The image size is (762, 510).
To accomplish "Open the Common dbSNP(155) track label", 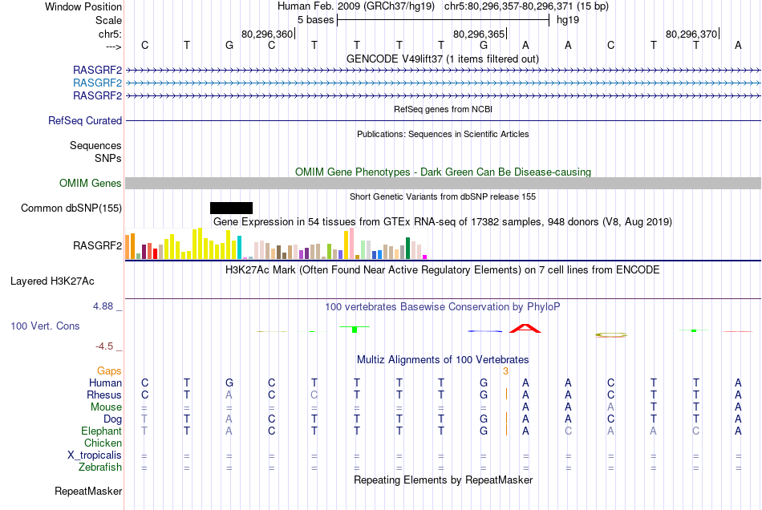I will click(x=71, y=208).
